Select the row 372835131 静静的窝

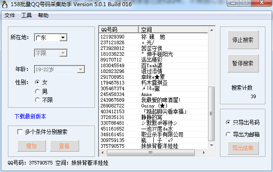tap(154, 117)
